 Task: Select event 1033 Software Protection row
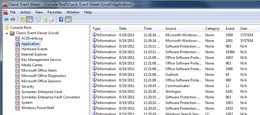[x=176, y=108]
